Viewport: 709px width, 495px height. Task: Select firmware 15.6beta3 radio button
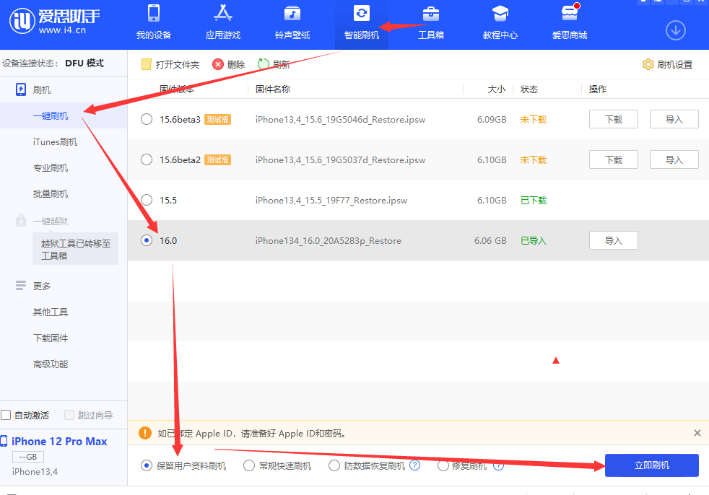[147, 119]
